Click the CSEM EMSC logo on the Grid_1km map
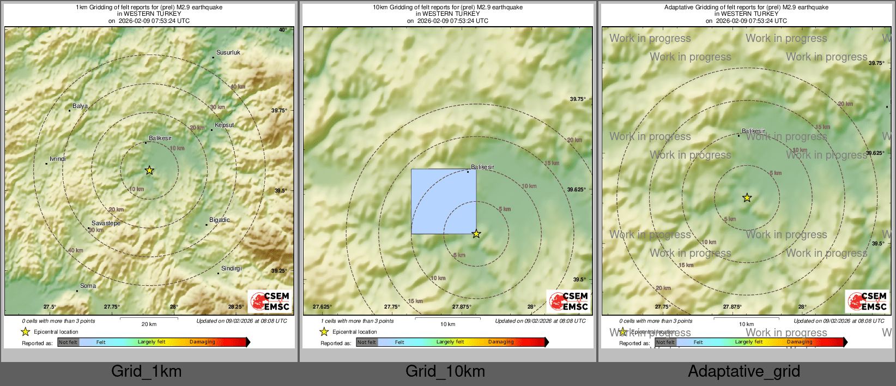896x386 pixels. tap(270, 301)
